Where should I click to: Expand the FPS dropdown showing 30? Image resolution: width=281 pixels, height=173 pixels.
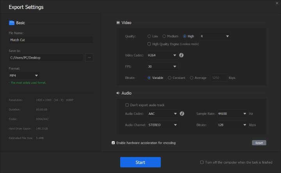[x=162, y=66]
